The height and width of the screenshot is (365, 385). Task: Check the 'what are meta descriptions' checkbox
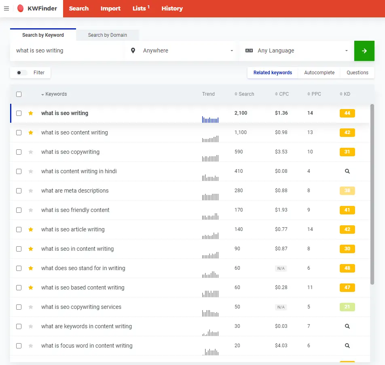click(19, 191)
